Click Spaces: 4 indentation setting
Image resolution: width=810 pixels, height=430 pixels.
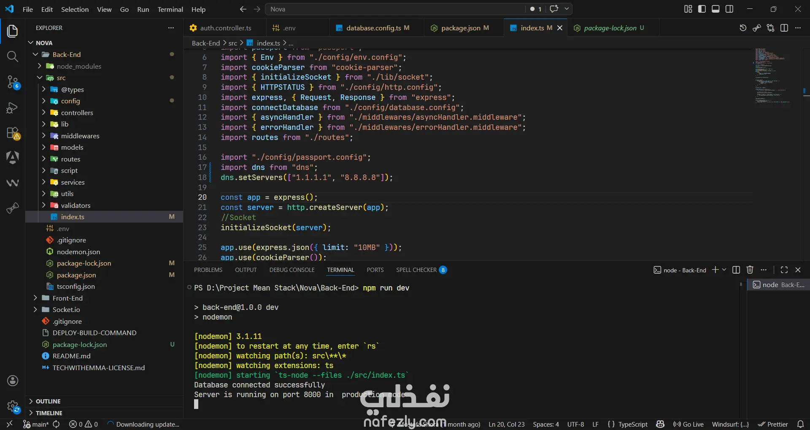click(545, 424)
